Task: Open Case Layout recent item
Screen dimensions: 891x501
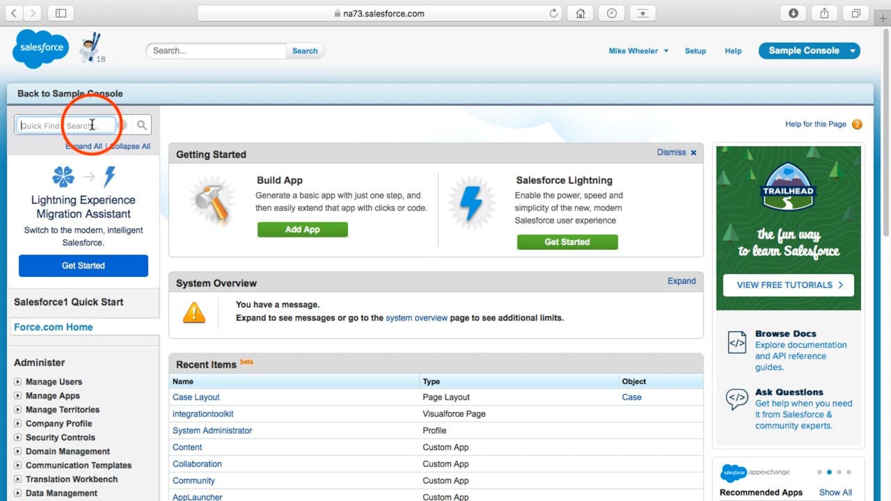Action: pos(196,397)
